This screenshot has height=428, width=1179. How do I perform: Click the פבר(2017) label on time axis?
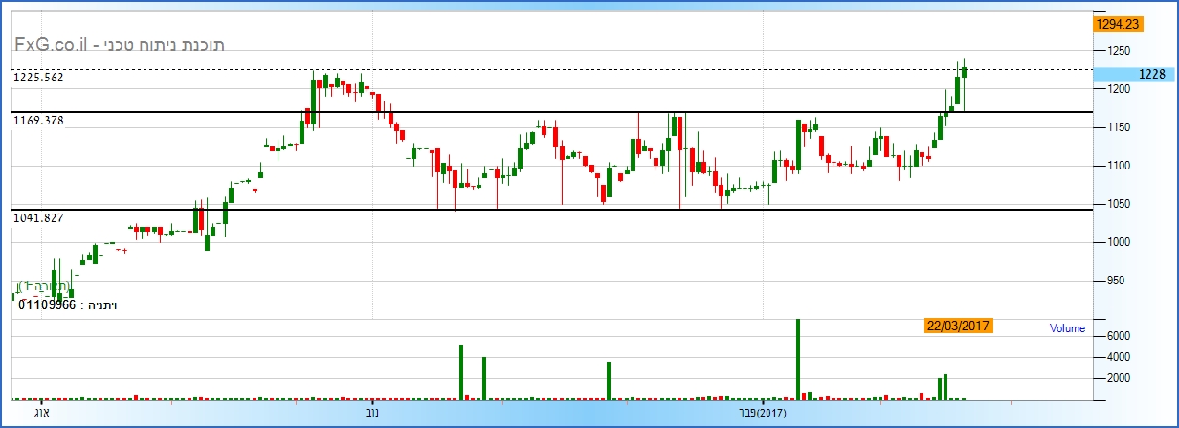(x=761, y=413)
